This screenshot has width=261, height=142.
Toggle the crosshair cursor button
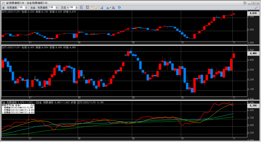tap(82, 8)
